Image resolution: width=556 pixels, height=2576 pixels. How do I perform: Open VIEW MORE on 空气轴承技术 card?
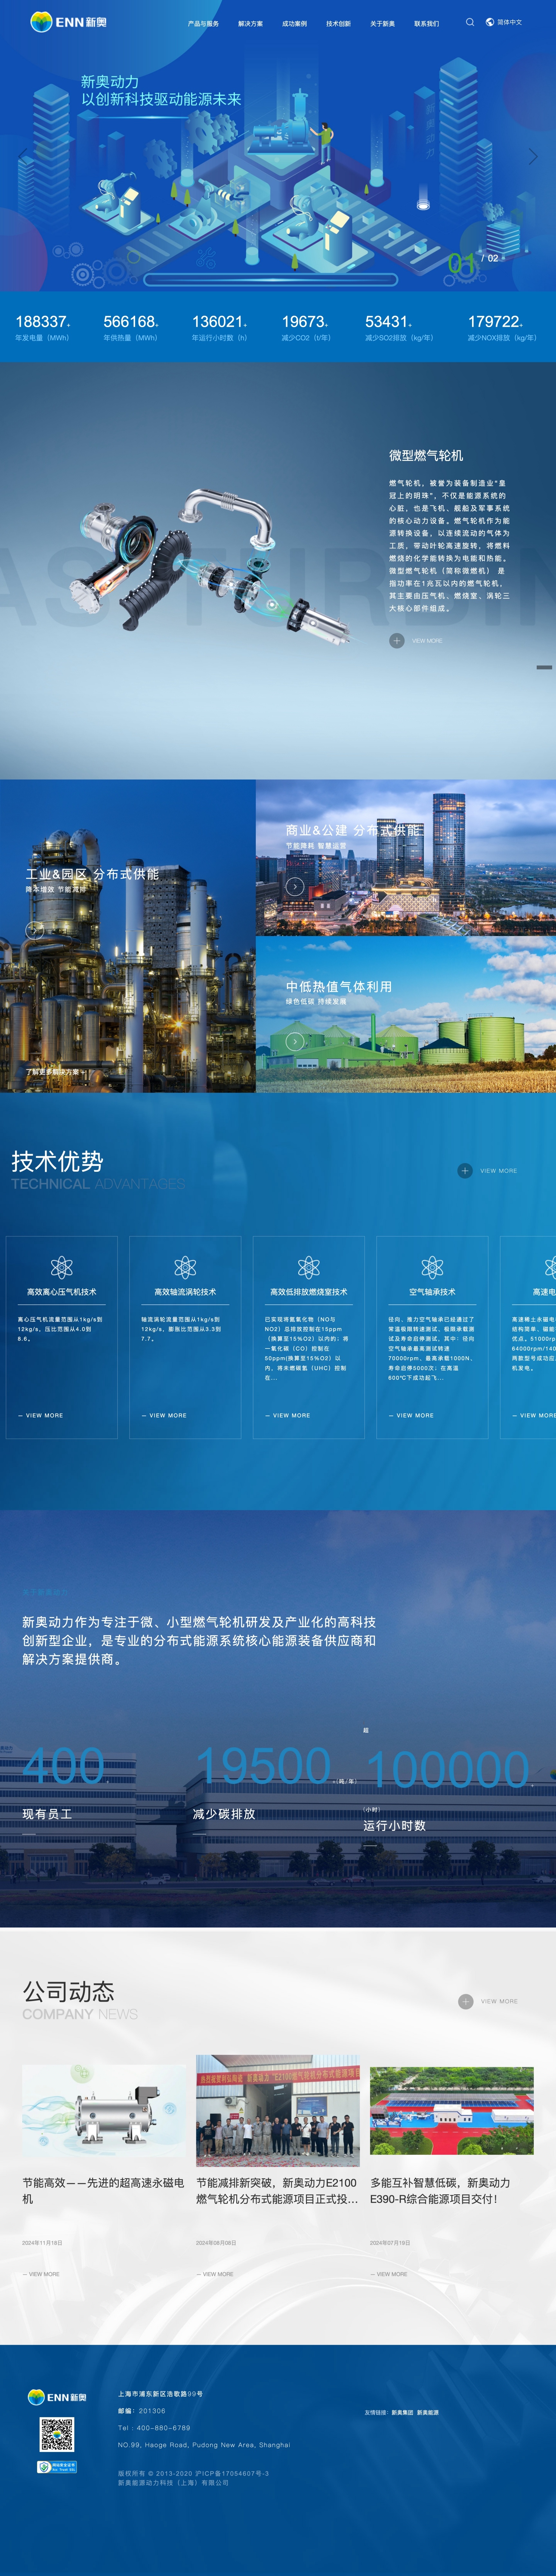(411, 1415)
